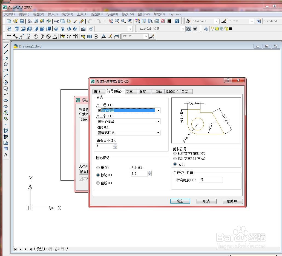Select center mark 无(N) option
The height and width of the screenshot is (256, 282).
(x=98, y=168)
